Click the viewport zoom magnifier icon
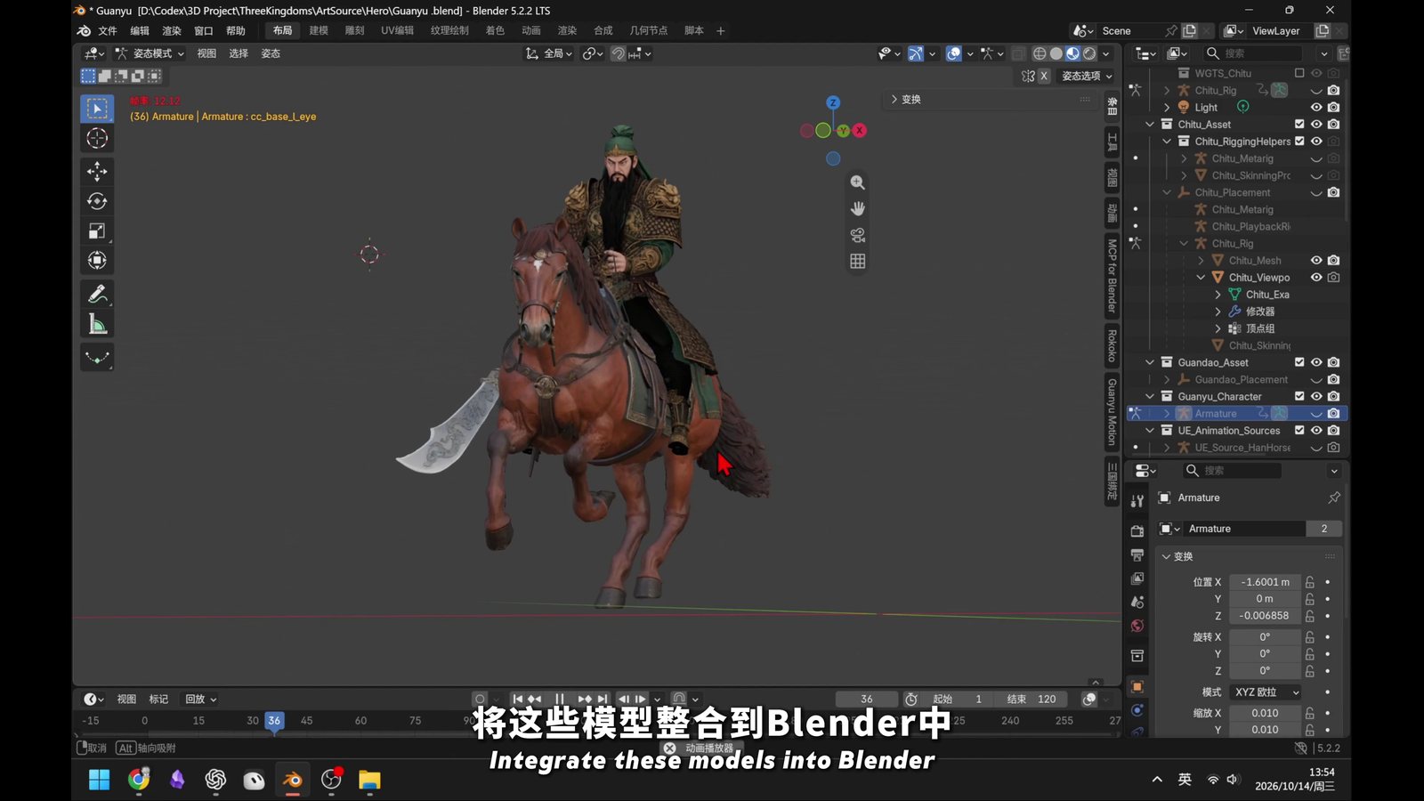This screenshot has width=1424, height=801. click(x=857, y=182)
